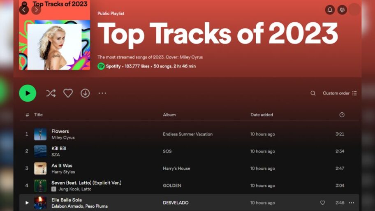
Task: Click the 3:04 duration of Seven
Action: pyautogui.click(x=340, y=185)
